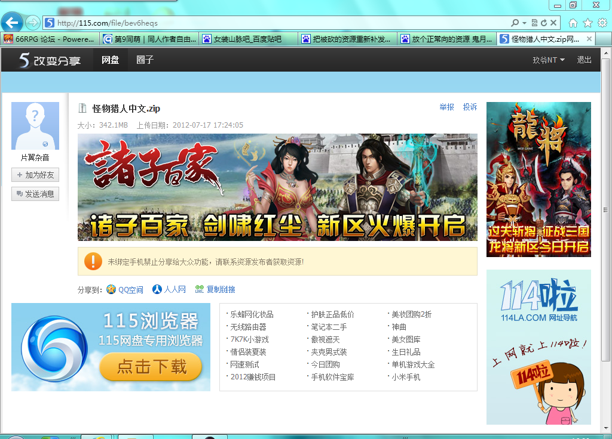The height and width of the screenshot is (439, 612).
Task: Open the 网盘 navigation item
Action: point(110,60)
